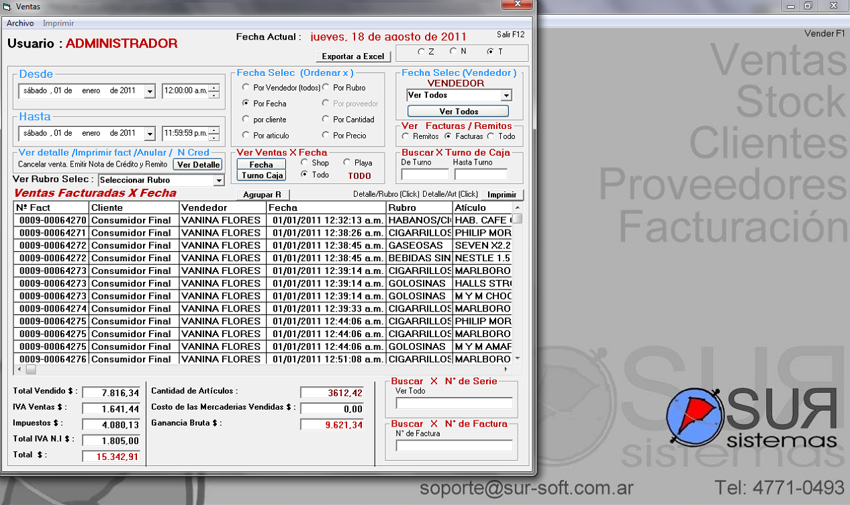This screenshot has width=850, height=505.
Task: Click the Exportar a Excel button
Action: [x=352, y=56]
